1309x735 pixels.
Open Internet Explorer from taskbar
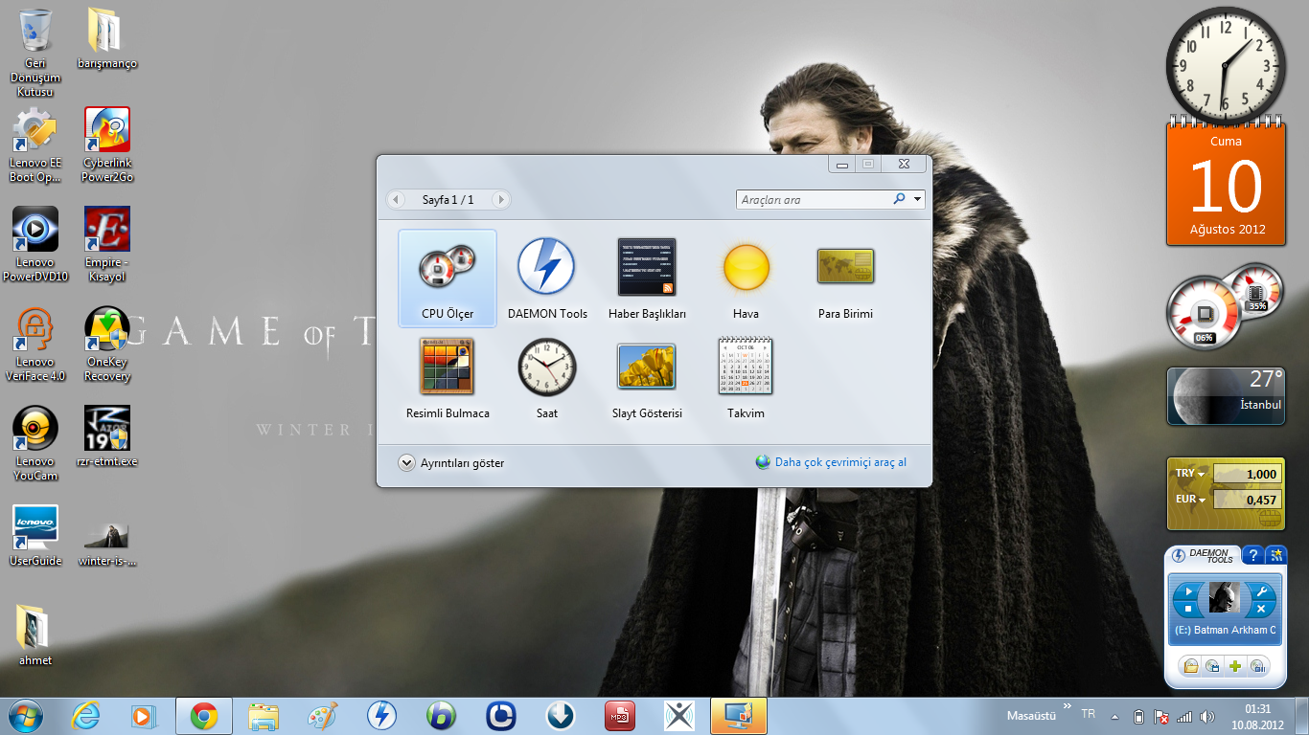(85, 716)
